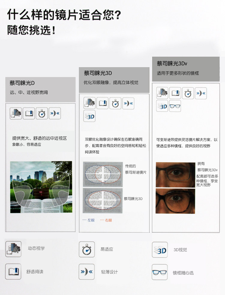Click the 镜框随心选 legend label
The height and width of the screenshot is (295, 225).
(183, 273)
